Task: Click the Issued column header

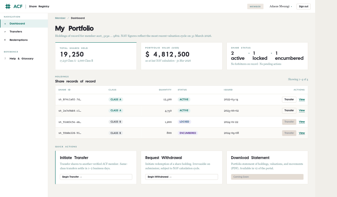Action: tap(228, 90)
